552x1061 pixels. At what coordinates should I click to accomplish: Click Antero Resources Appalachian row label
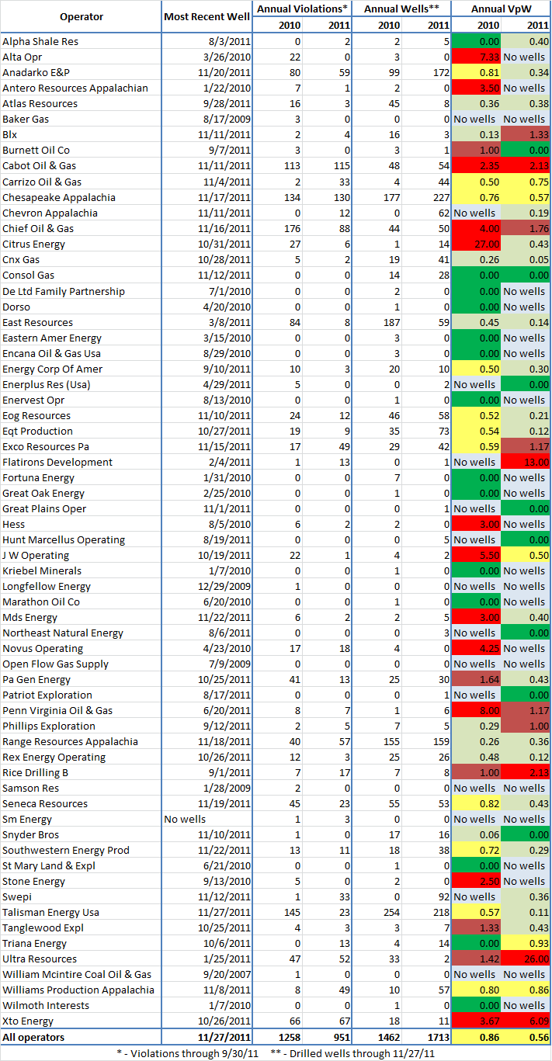(x=75, y=88)
